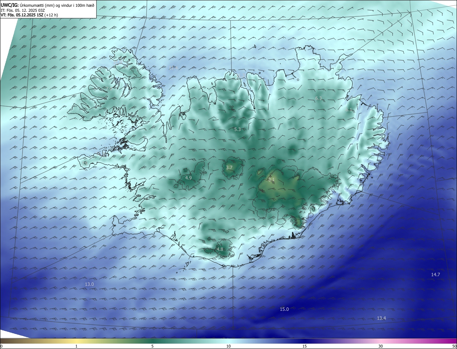Click the 4.8 value near the south coast

[220, 249]
